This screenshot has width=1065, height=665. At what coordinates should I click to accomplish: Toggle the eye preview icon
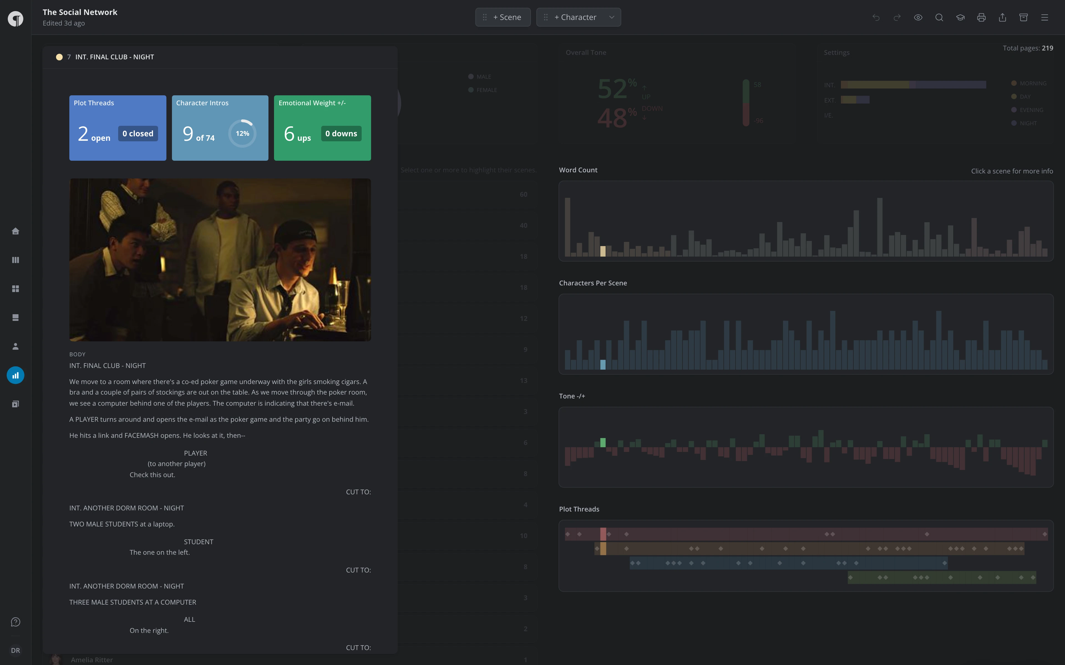[918, 17]
